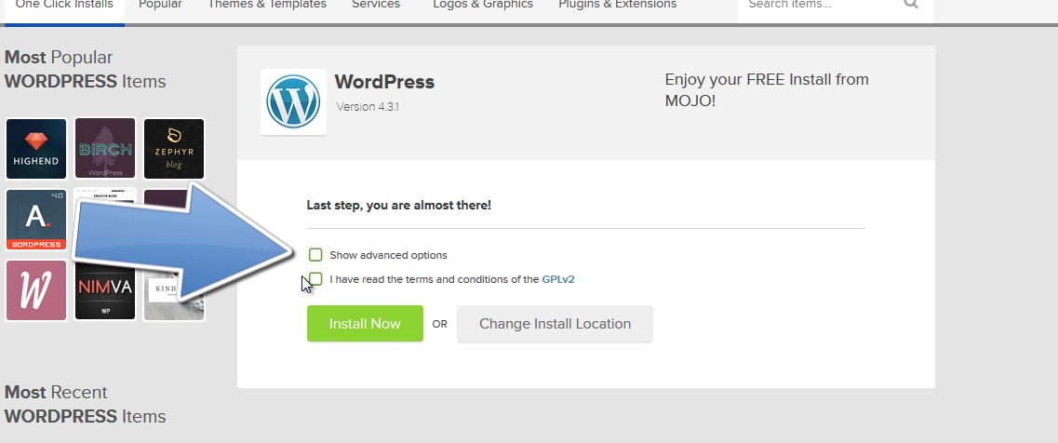
Task: Click the Install Now button
Action: [x=365, y=324]
